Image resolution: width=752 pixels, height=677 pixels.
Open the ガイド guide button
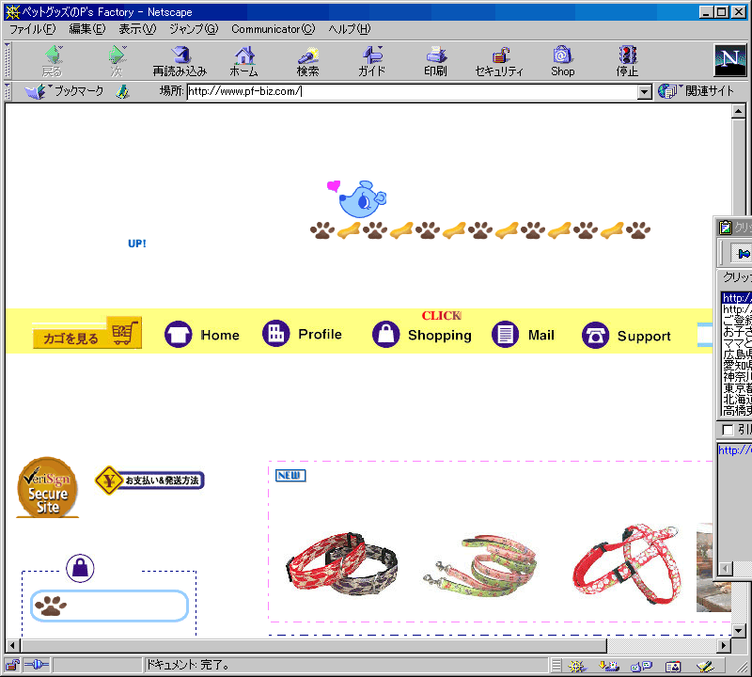coord(371,61)
